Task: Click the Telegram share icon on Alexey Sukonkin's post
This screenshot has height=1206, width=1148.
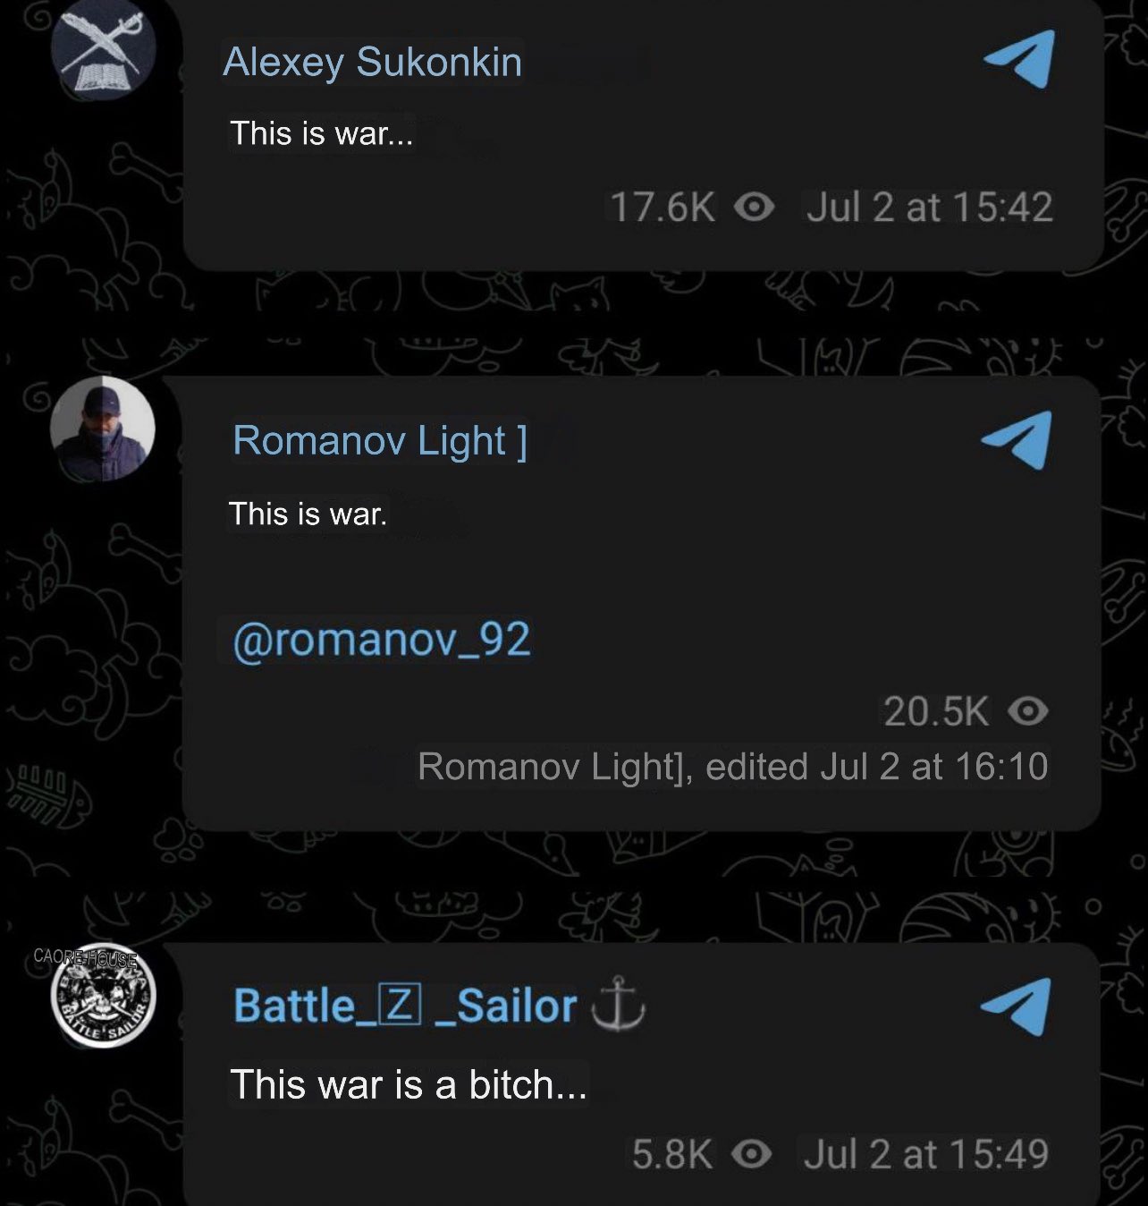Action: tap(1019, 59)
